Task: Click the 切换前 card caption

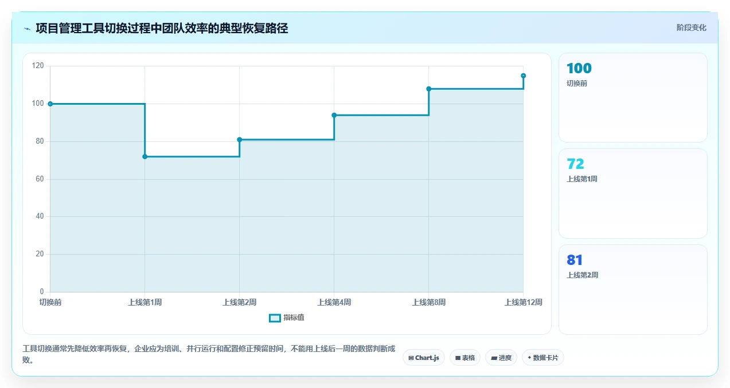Action: click(x=577, y=83)
